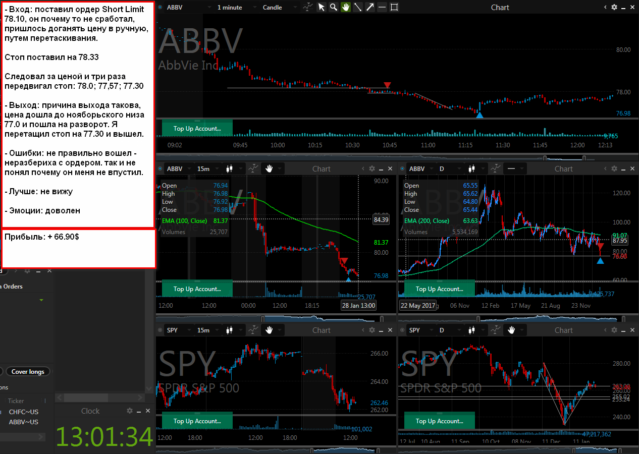
Task: Select the magnifier zoom tool
Action: 334,7
